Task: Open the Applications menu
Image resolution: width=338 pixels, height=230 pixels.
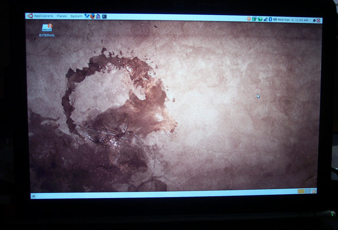Action: (43, 16)
